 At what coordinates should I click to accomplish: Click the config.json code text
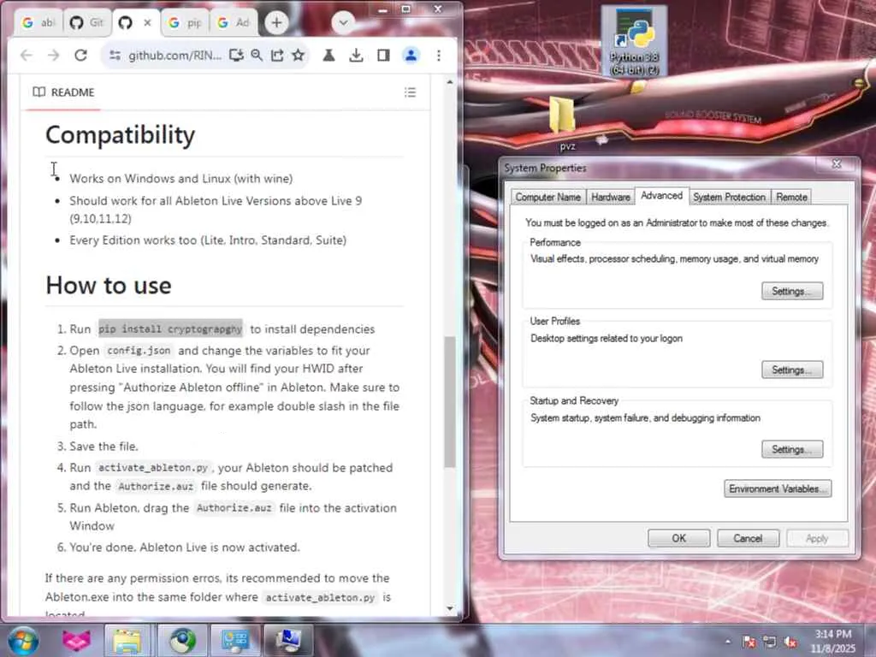(139, 351)
